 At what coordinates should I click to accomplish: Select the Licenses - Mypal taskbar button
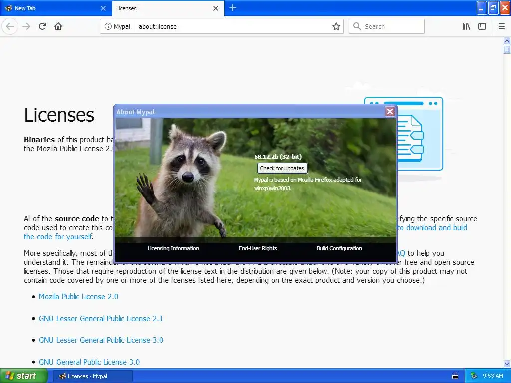(x=92, y=376)
